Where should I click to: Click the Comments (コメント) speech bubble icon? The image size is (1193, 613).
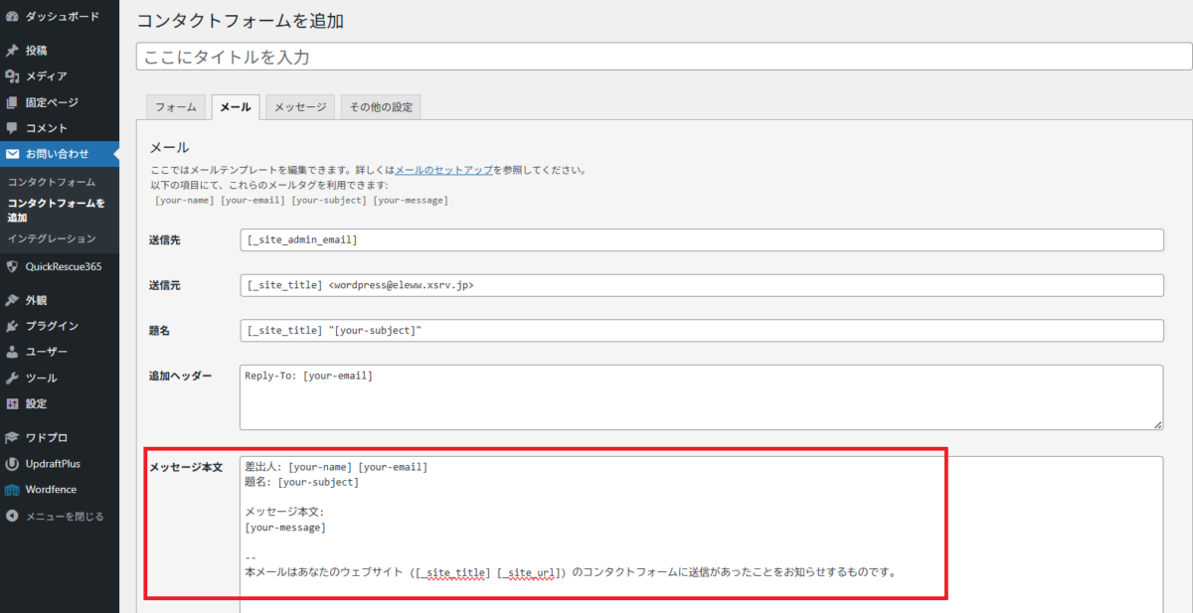[12, 128]
